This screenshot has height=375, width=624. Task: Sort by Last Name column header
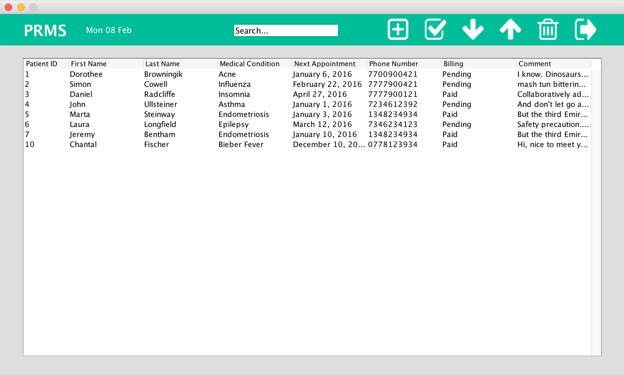180,64
